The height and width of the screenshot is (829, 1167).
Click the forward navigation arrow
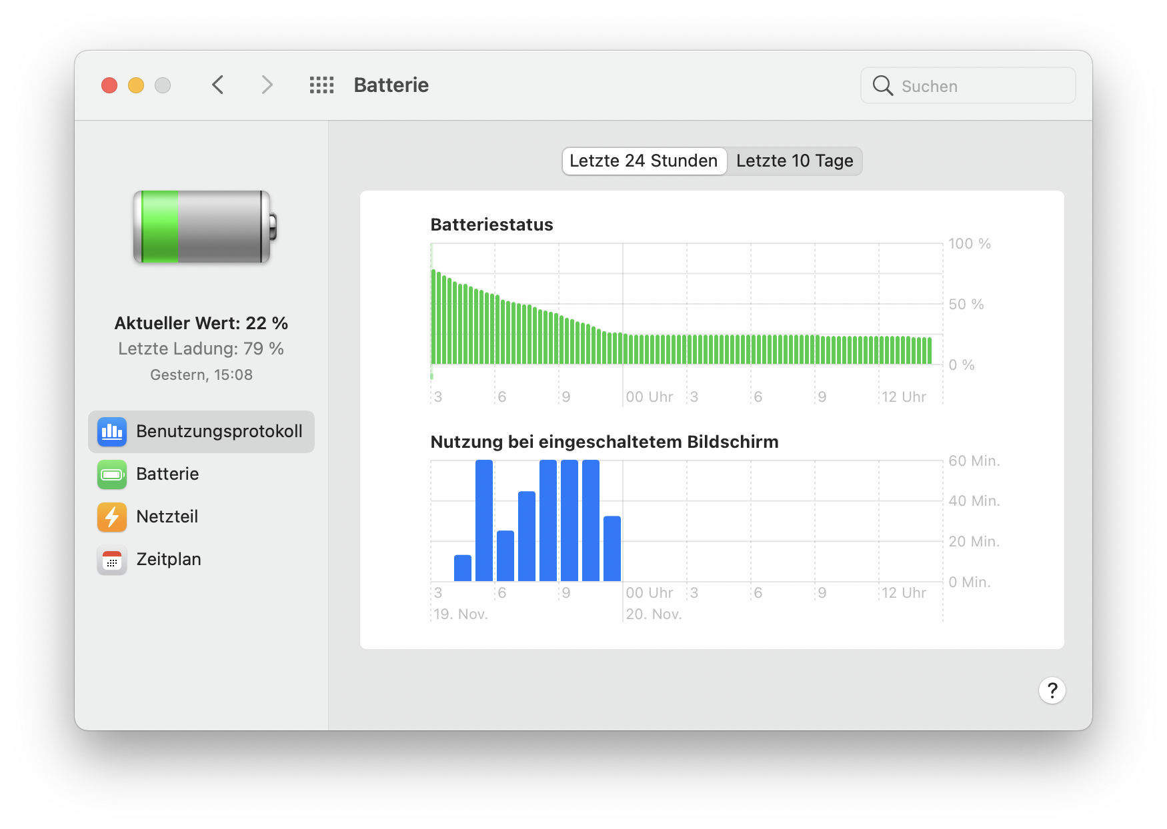(x=267, y=85)
